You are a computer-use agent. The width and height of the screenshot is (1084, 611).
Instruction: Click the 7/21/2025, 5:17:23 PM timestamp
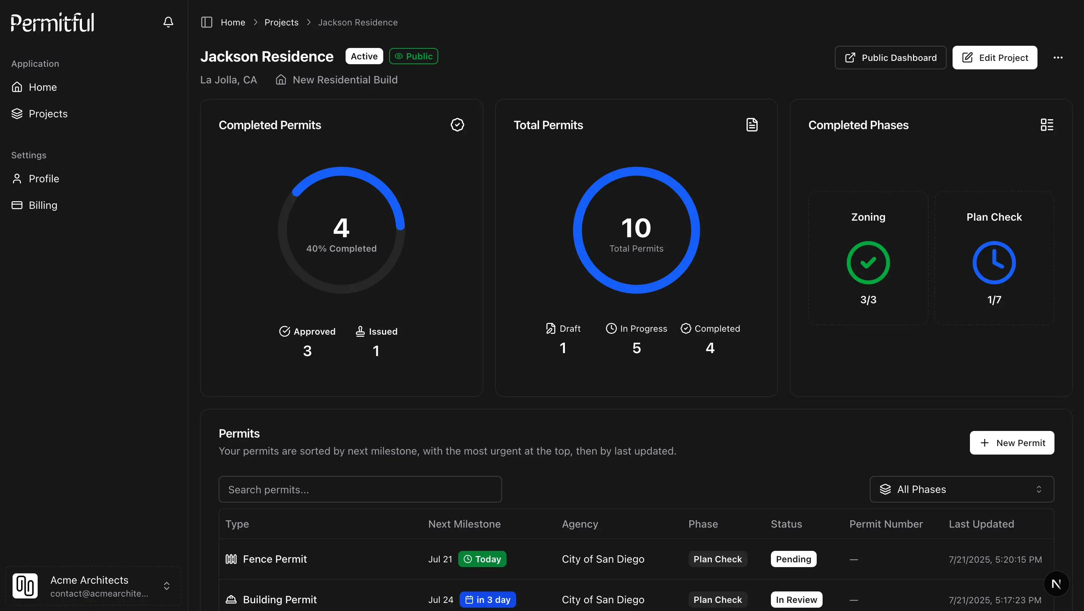tap(995, 600)
